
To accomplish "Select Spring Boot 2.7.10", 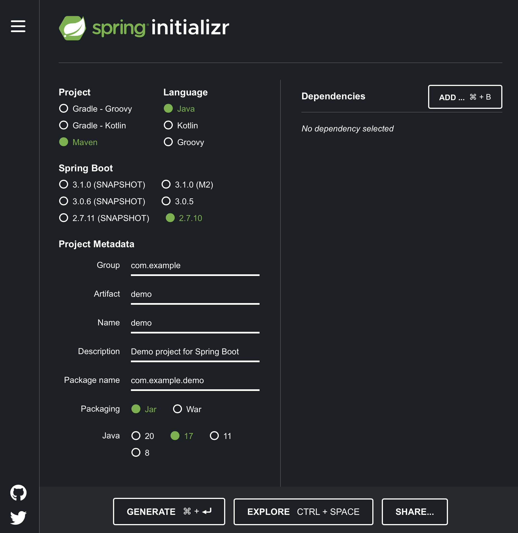I will [x=184, y=218].
